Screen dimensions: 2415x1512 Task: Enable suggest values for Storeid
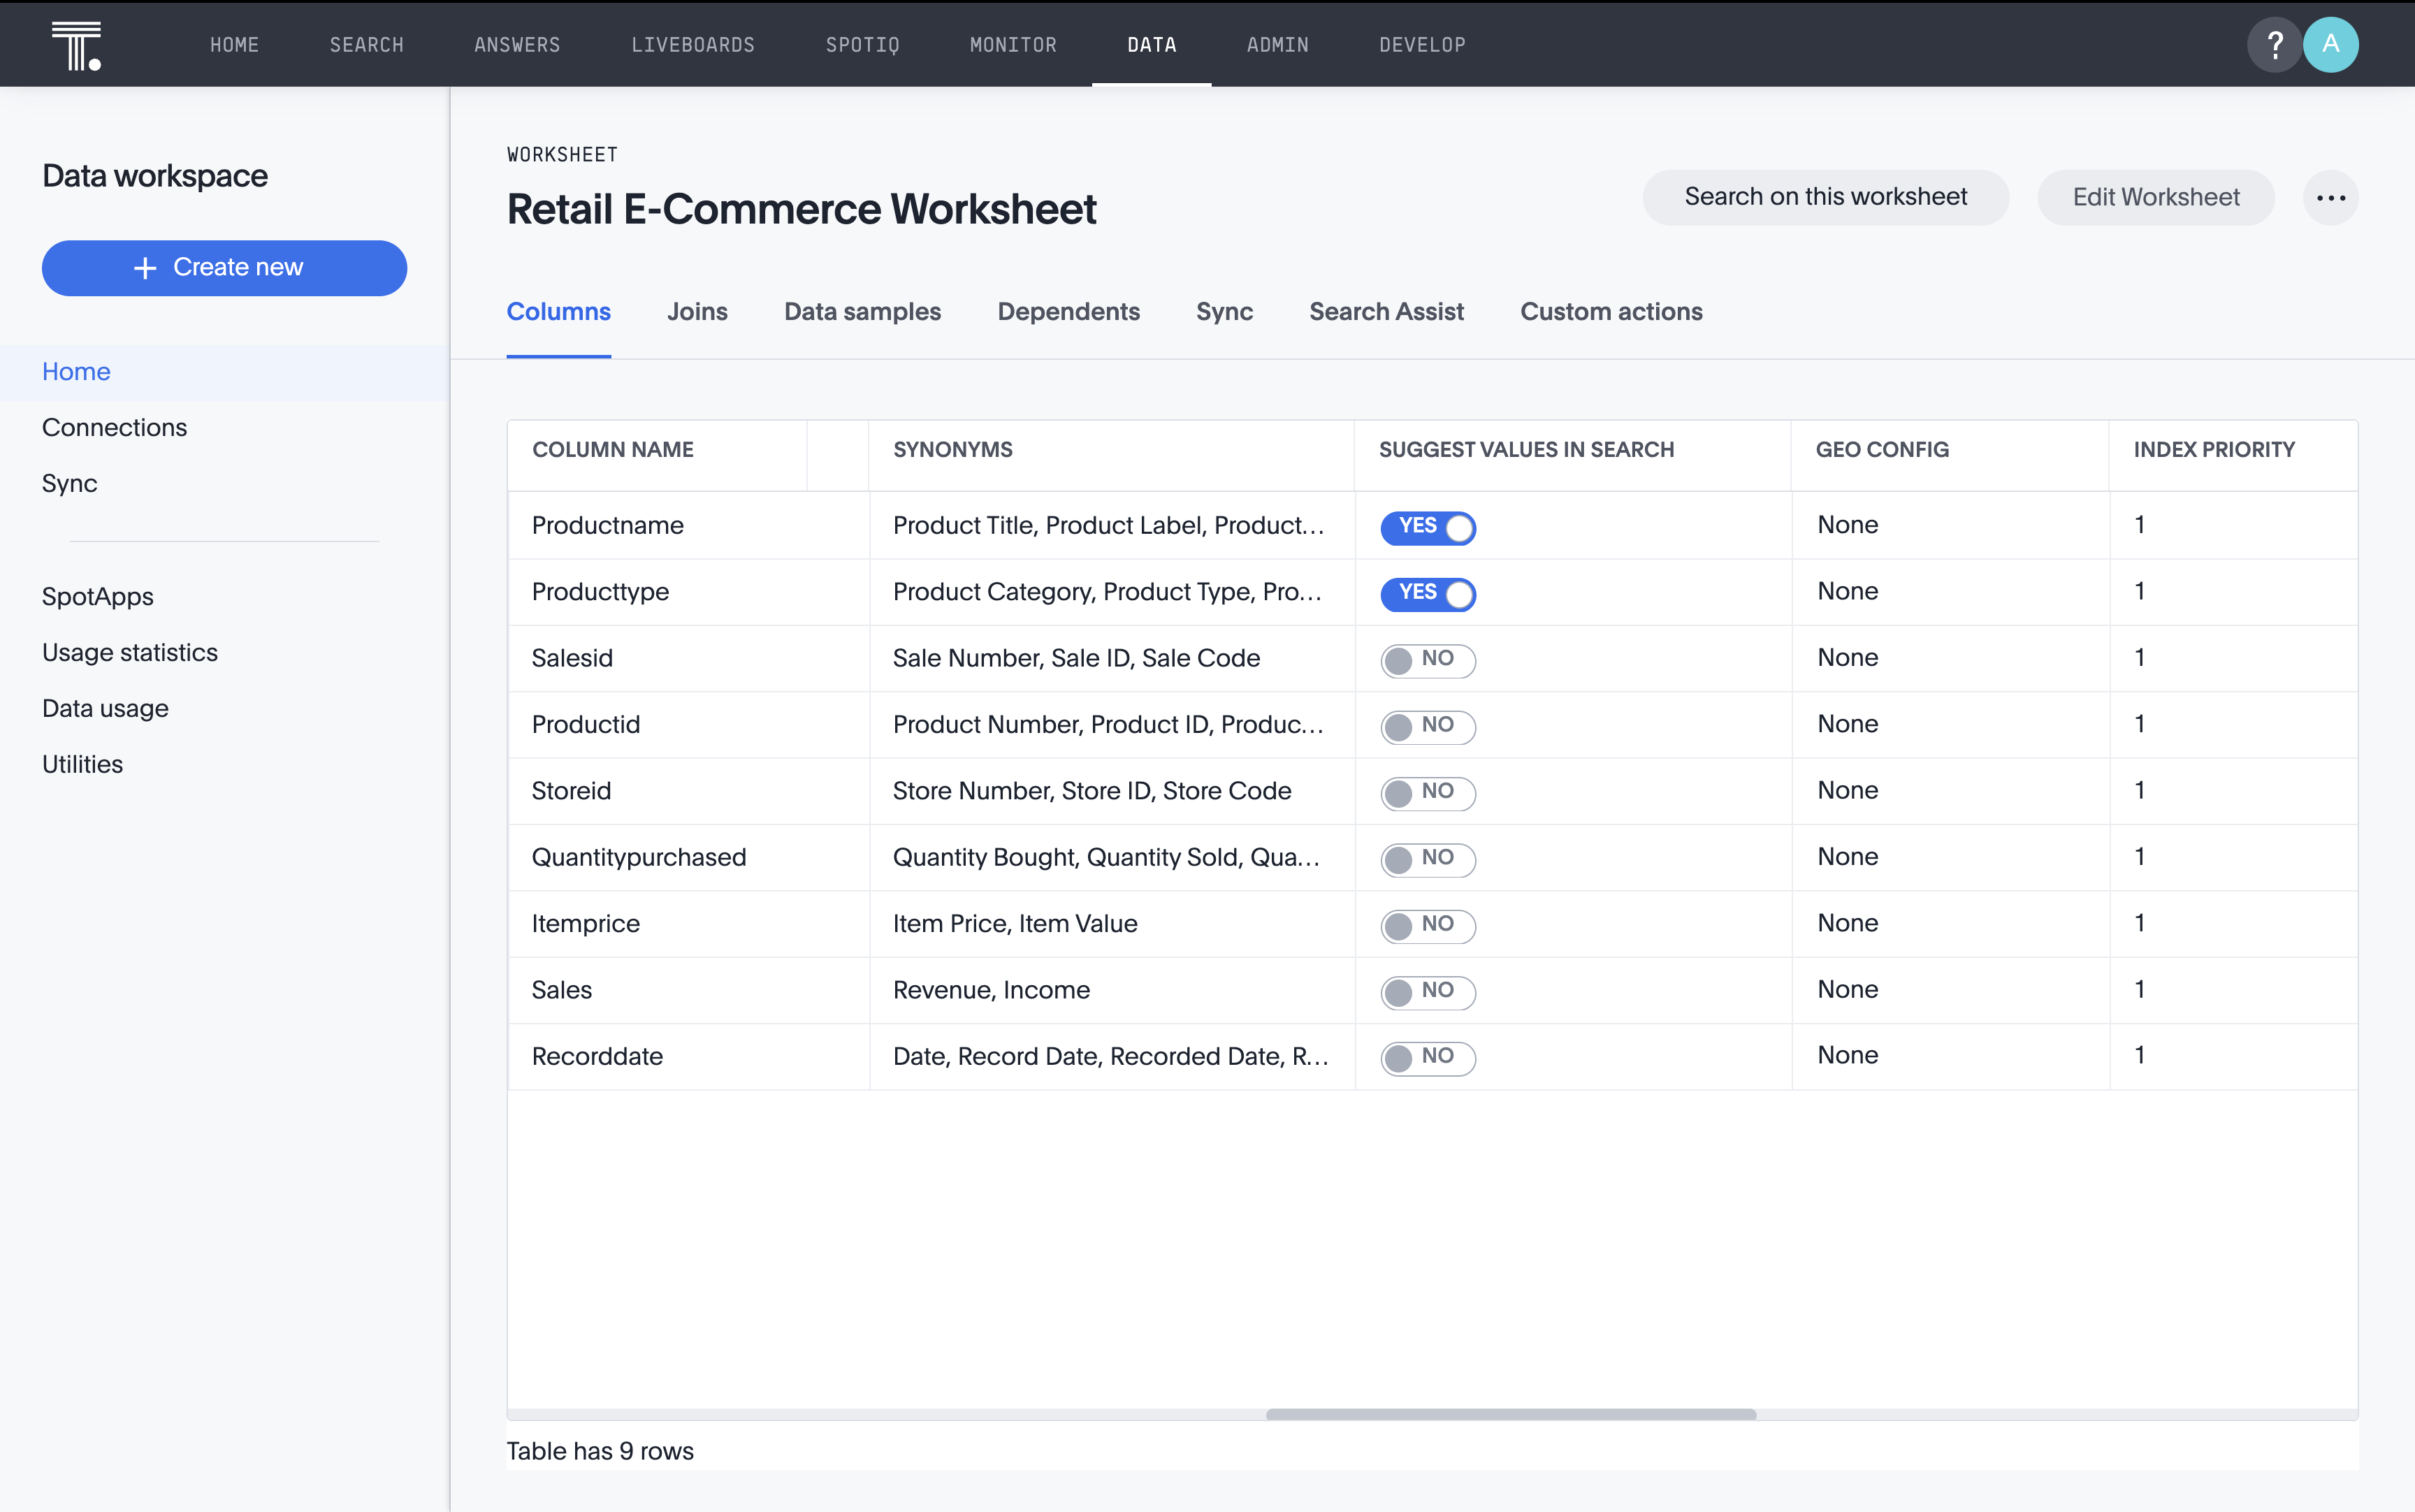click(1428, 792)
